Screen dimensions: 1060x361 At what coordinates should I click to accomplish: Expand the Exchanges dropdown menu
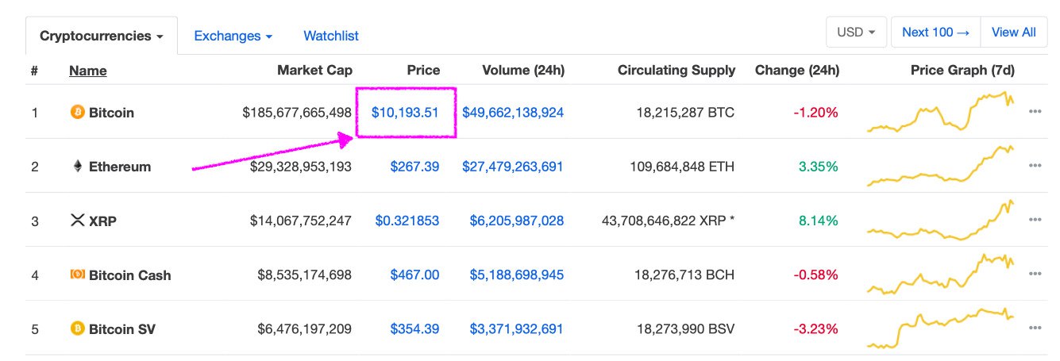[x=233, y=36]
